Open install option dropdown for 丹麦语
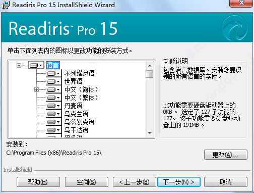The image size is (254, 193). coord(54,106)
